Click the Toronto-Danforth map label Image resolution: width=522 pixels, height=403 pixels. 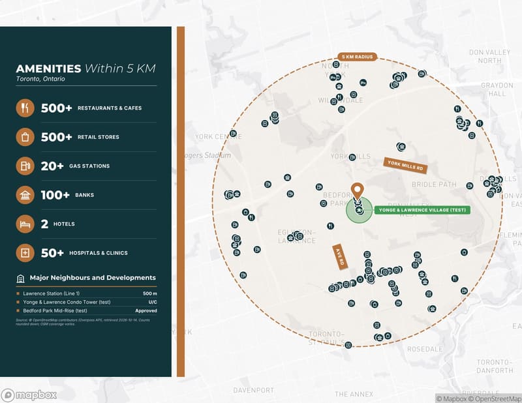point(495,366)
